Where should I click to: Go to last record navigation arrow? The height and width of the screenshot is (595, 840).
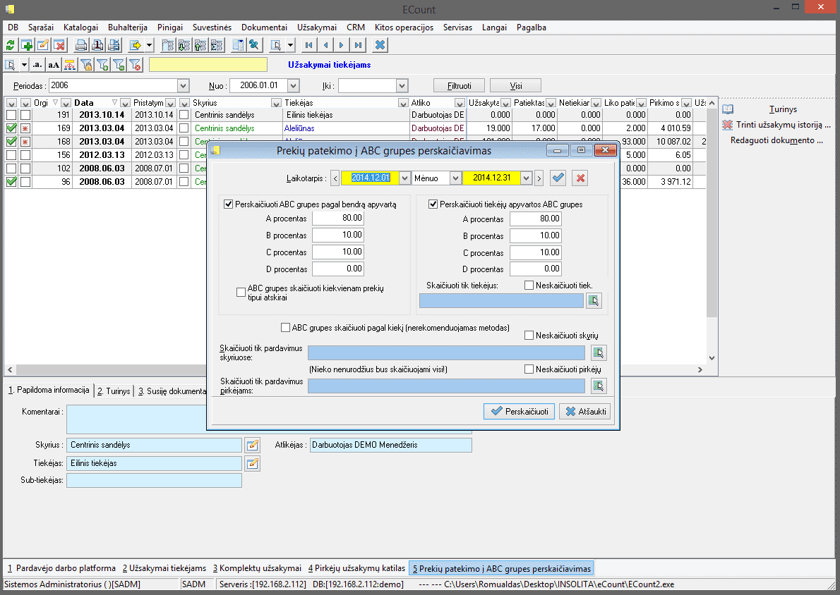pos(359,45)
